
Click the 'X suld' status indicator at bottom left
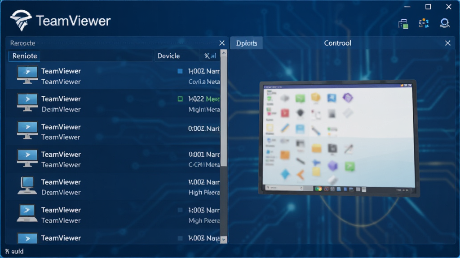[14, 251]
